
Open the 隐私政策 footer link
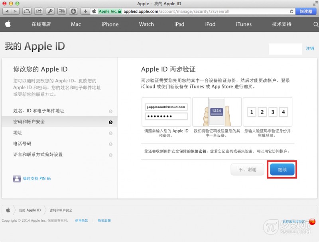point(104,221)
